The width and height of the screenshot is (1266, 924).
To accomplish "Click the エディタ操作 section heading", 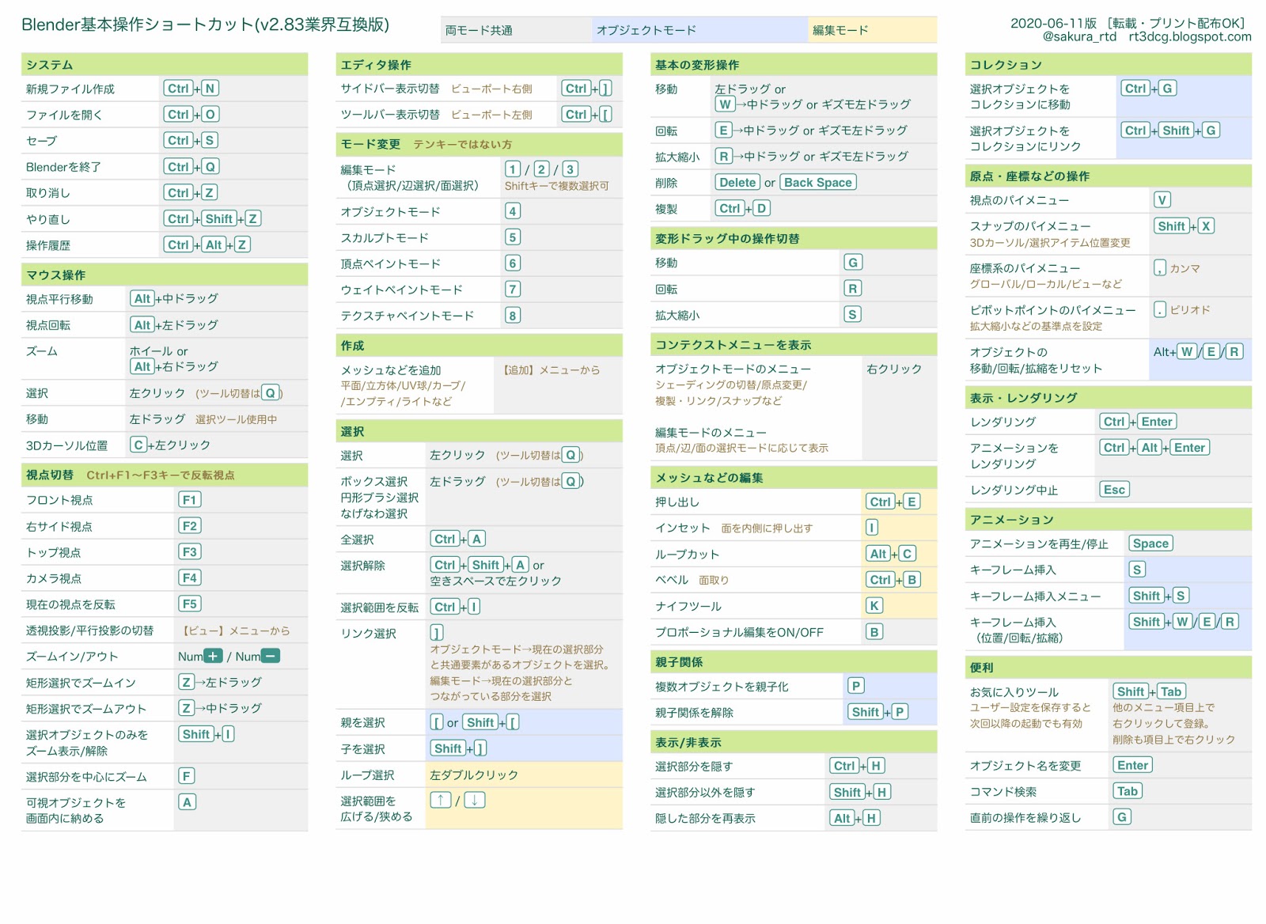I will pos(376,65).
